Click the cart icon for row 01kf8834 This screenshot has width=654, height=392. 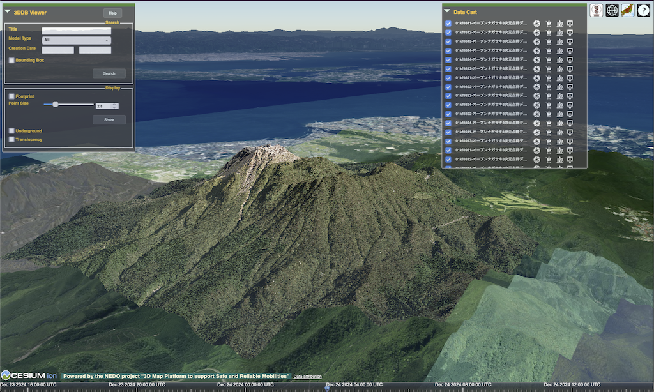pyautogui.click(x=549, y=60)
